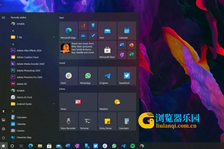Click the Windows Start button
The width and height of the screenshot is (224, 149).
4,146
